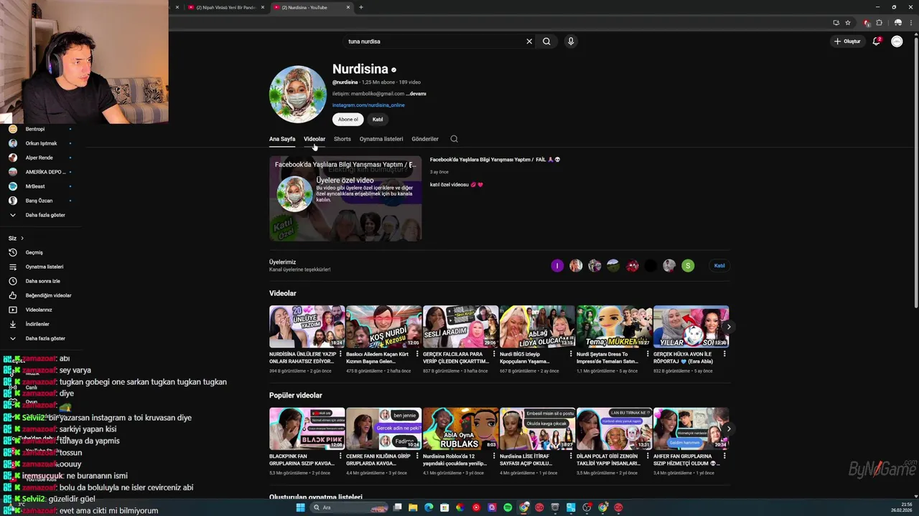Switch to the Ana Sayfa channel tab
This screenshot has width=919, height=516.
coord(282,139)
